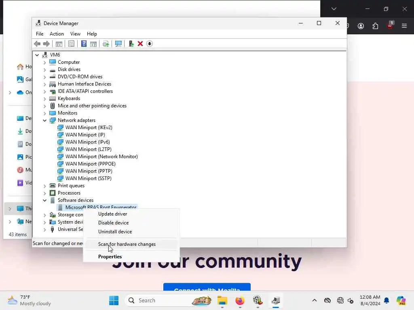Expand the Print queues category

tap(44, 186)
